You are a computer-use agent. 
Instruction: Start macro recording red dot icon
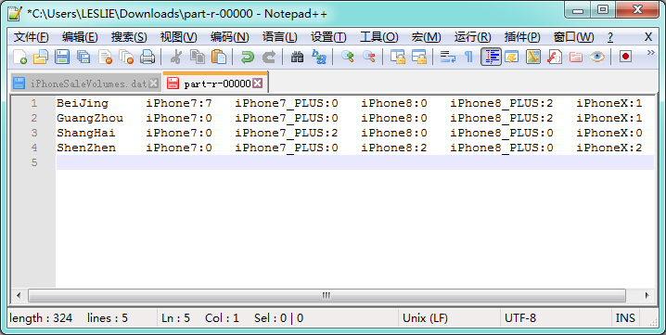[625, 57]
